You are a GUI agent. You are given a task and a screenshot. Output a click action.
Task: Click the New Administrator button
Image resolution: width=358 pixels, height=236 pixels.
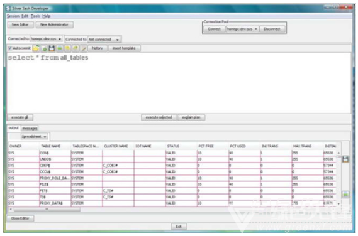pyautogui.click(x=54, y=24)
